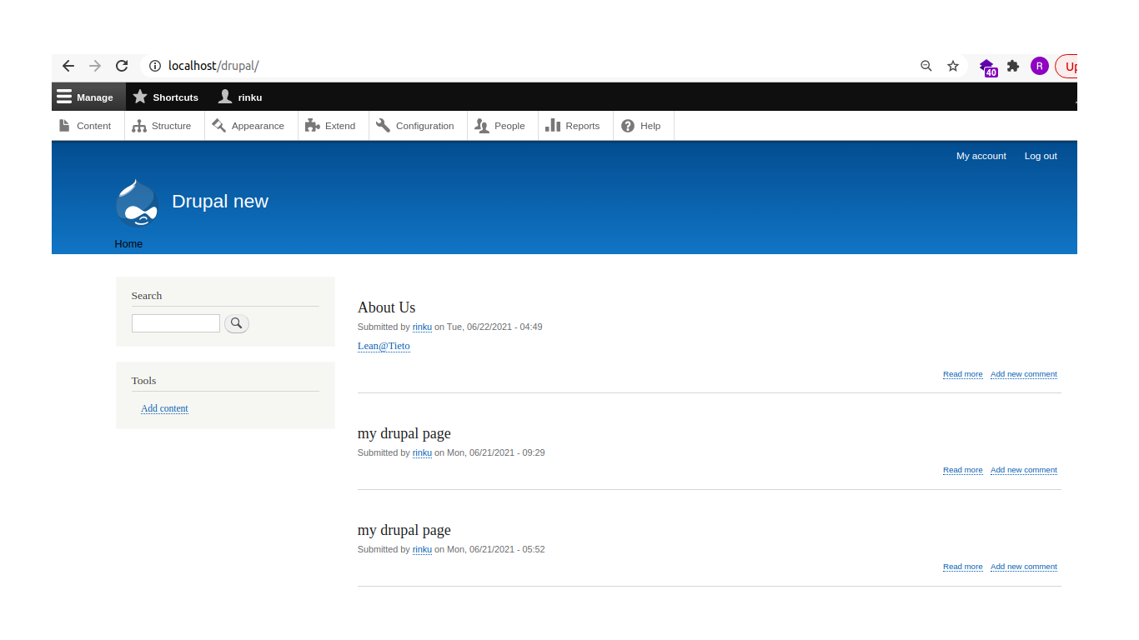The height and width of the screenshot is (640, 1139).
Task: Open the Lean@Tieto link
Action: click(x=383, y=345)
